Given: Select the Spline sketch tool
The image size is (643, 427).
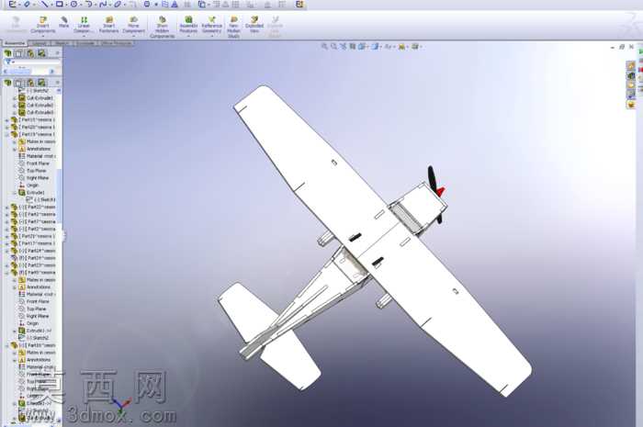Looking at the screenshot, I should [103, 4].
